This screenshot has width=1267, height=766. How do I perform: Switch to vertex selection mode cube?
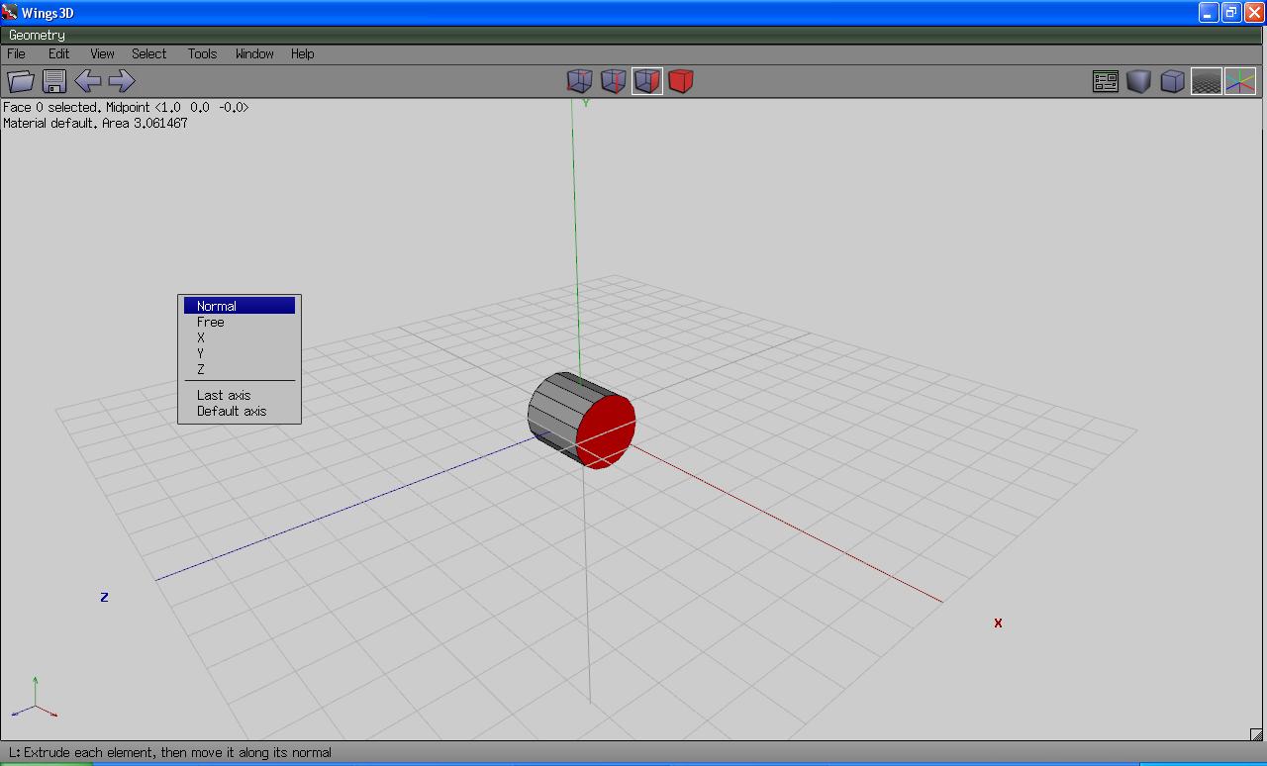click(x=579, y=81)
